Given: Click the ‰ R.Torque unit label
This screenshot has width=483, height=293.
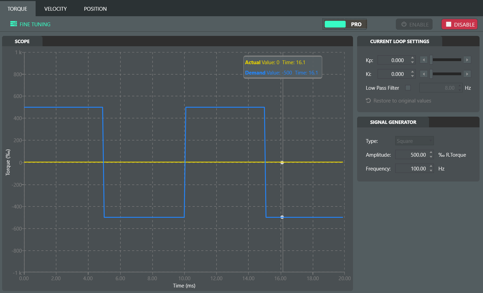Looking at the screenshot, I should [x=452, y=155].
